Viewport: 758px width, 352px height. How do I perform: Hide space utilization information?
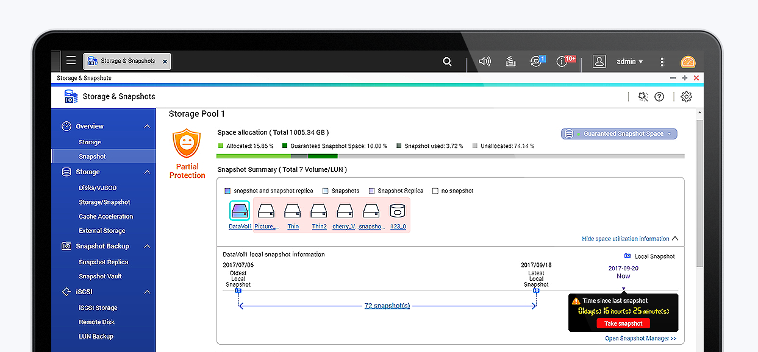[x=630, y=239]
